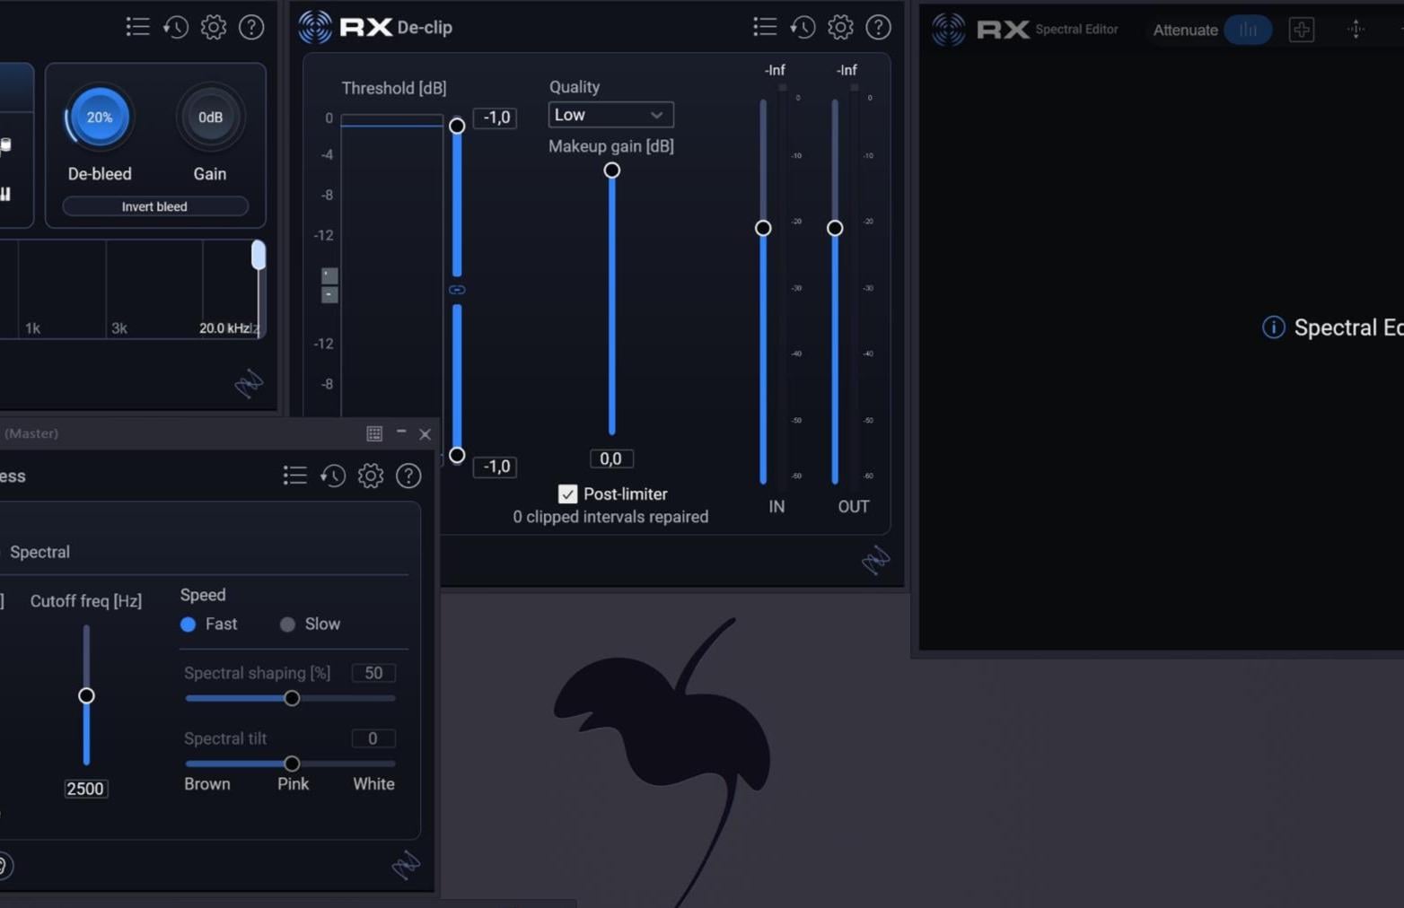Toggle the Attenuate switch in Spectral Editor
Viewport: 1404px width, 908px height.
pyautogui.click(x=1248, y=30)
